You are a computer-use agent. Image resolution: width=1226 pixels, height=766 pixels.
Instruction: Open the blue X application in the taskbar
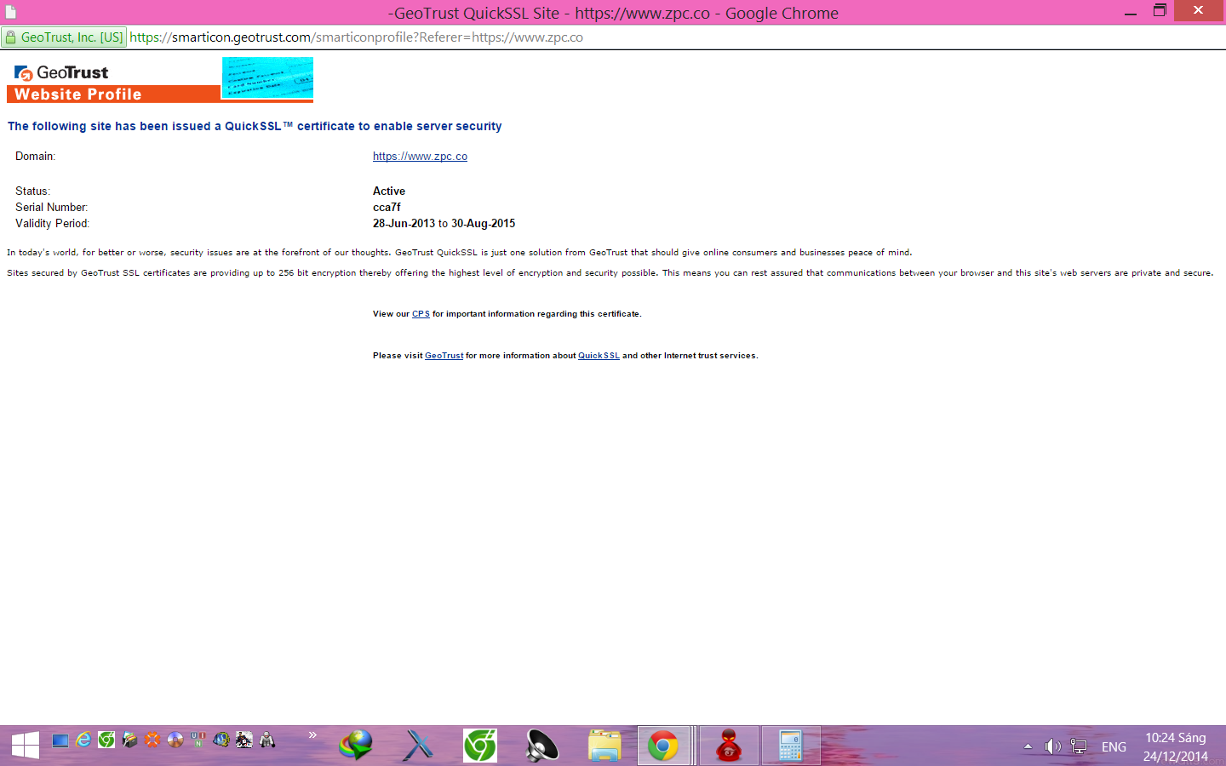[x=418, y=746]
